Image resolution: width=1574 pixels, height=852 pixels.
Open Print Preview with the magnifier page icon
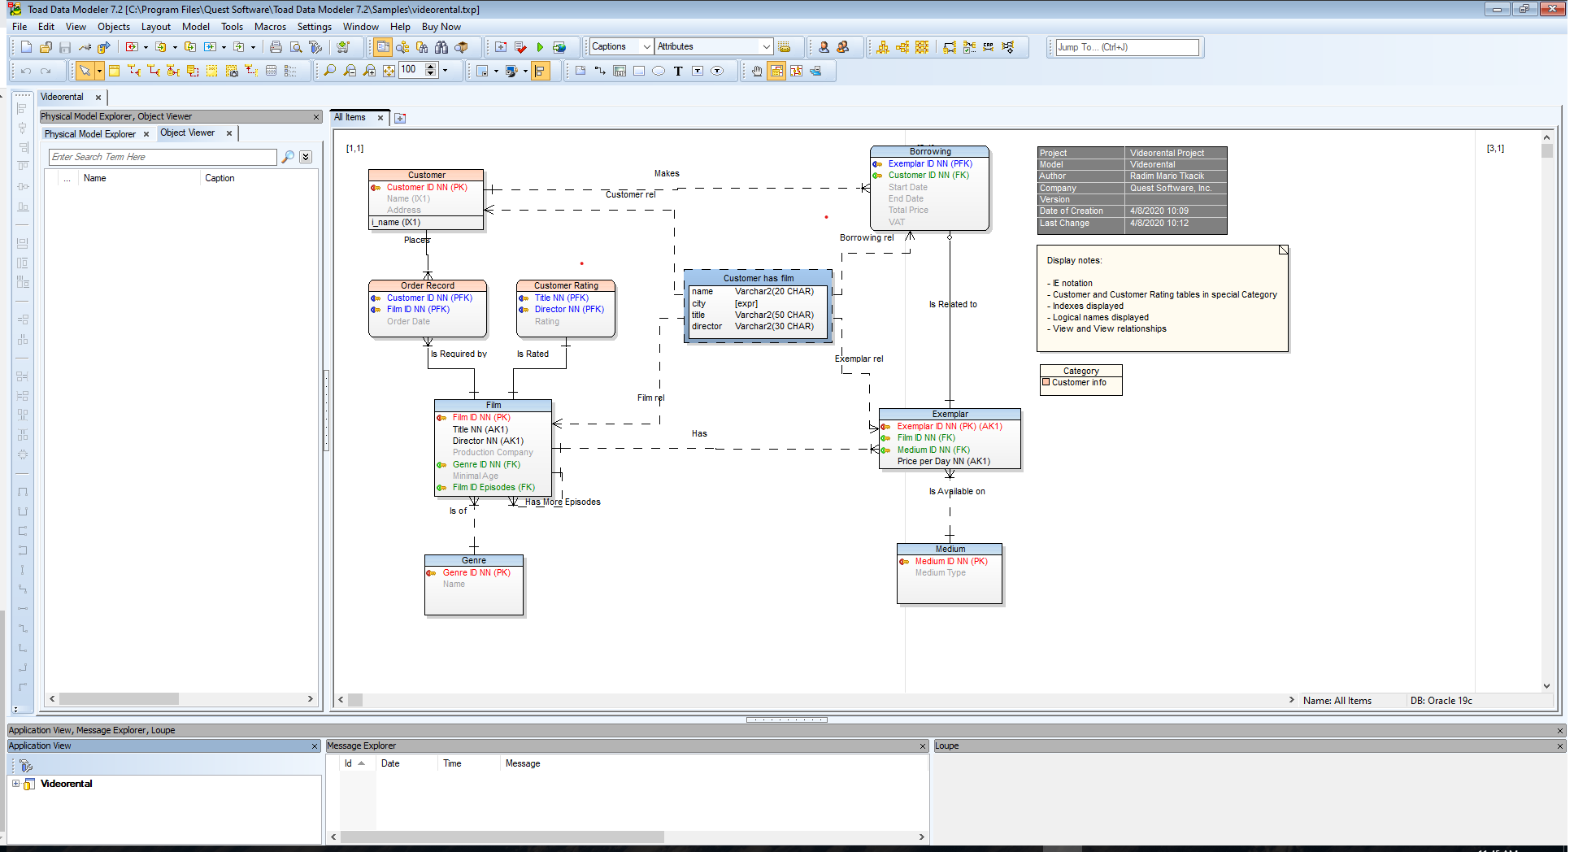296,47
